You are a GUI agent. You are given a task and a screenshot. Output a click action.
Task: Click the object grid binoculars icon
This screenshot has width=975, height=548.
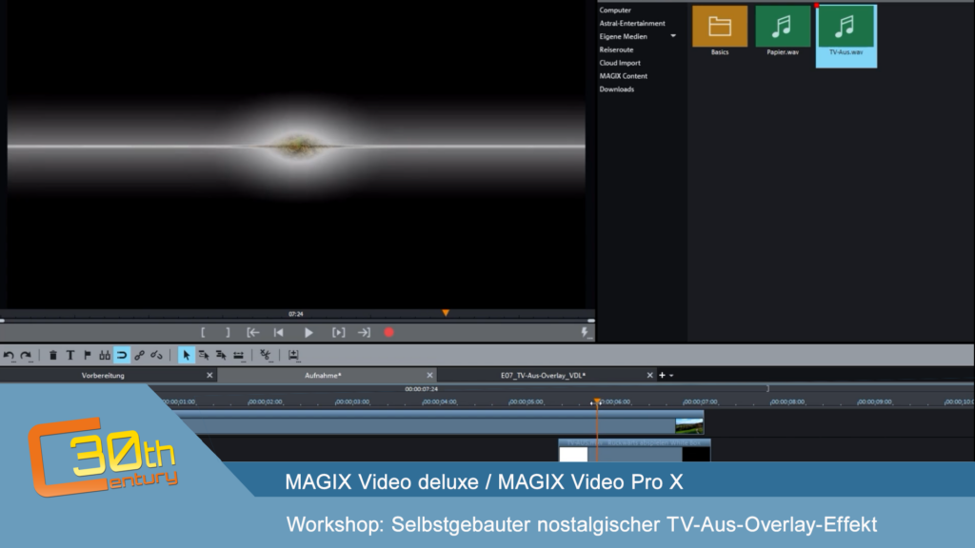[x=105, y=356]
